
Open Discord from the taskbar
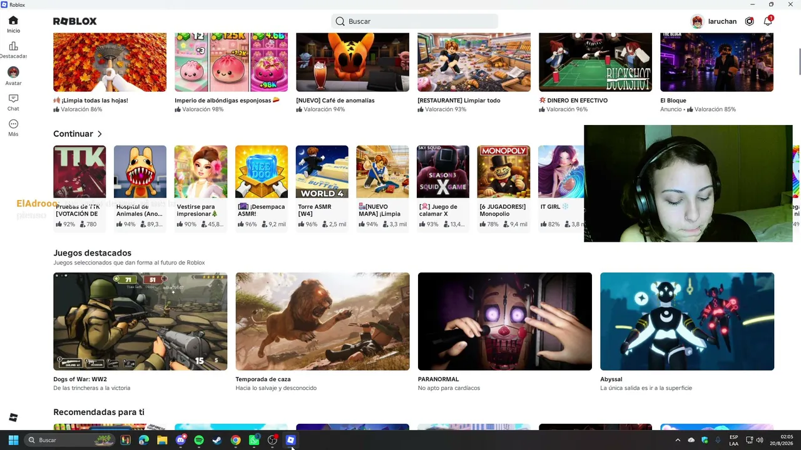181,440
